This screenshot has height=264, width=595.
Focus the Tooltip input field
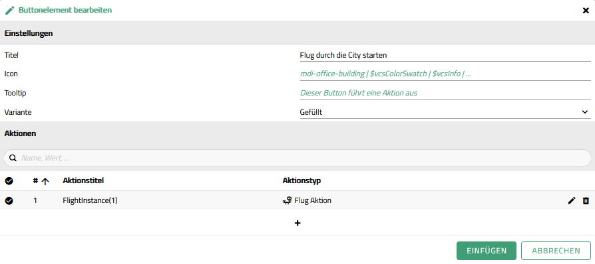click(445, 93)
